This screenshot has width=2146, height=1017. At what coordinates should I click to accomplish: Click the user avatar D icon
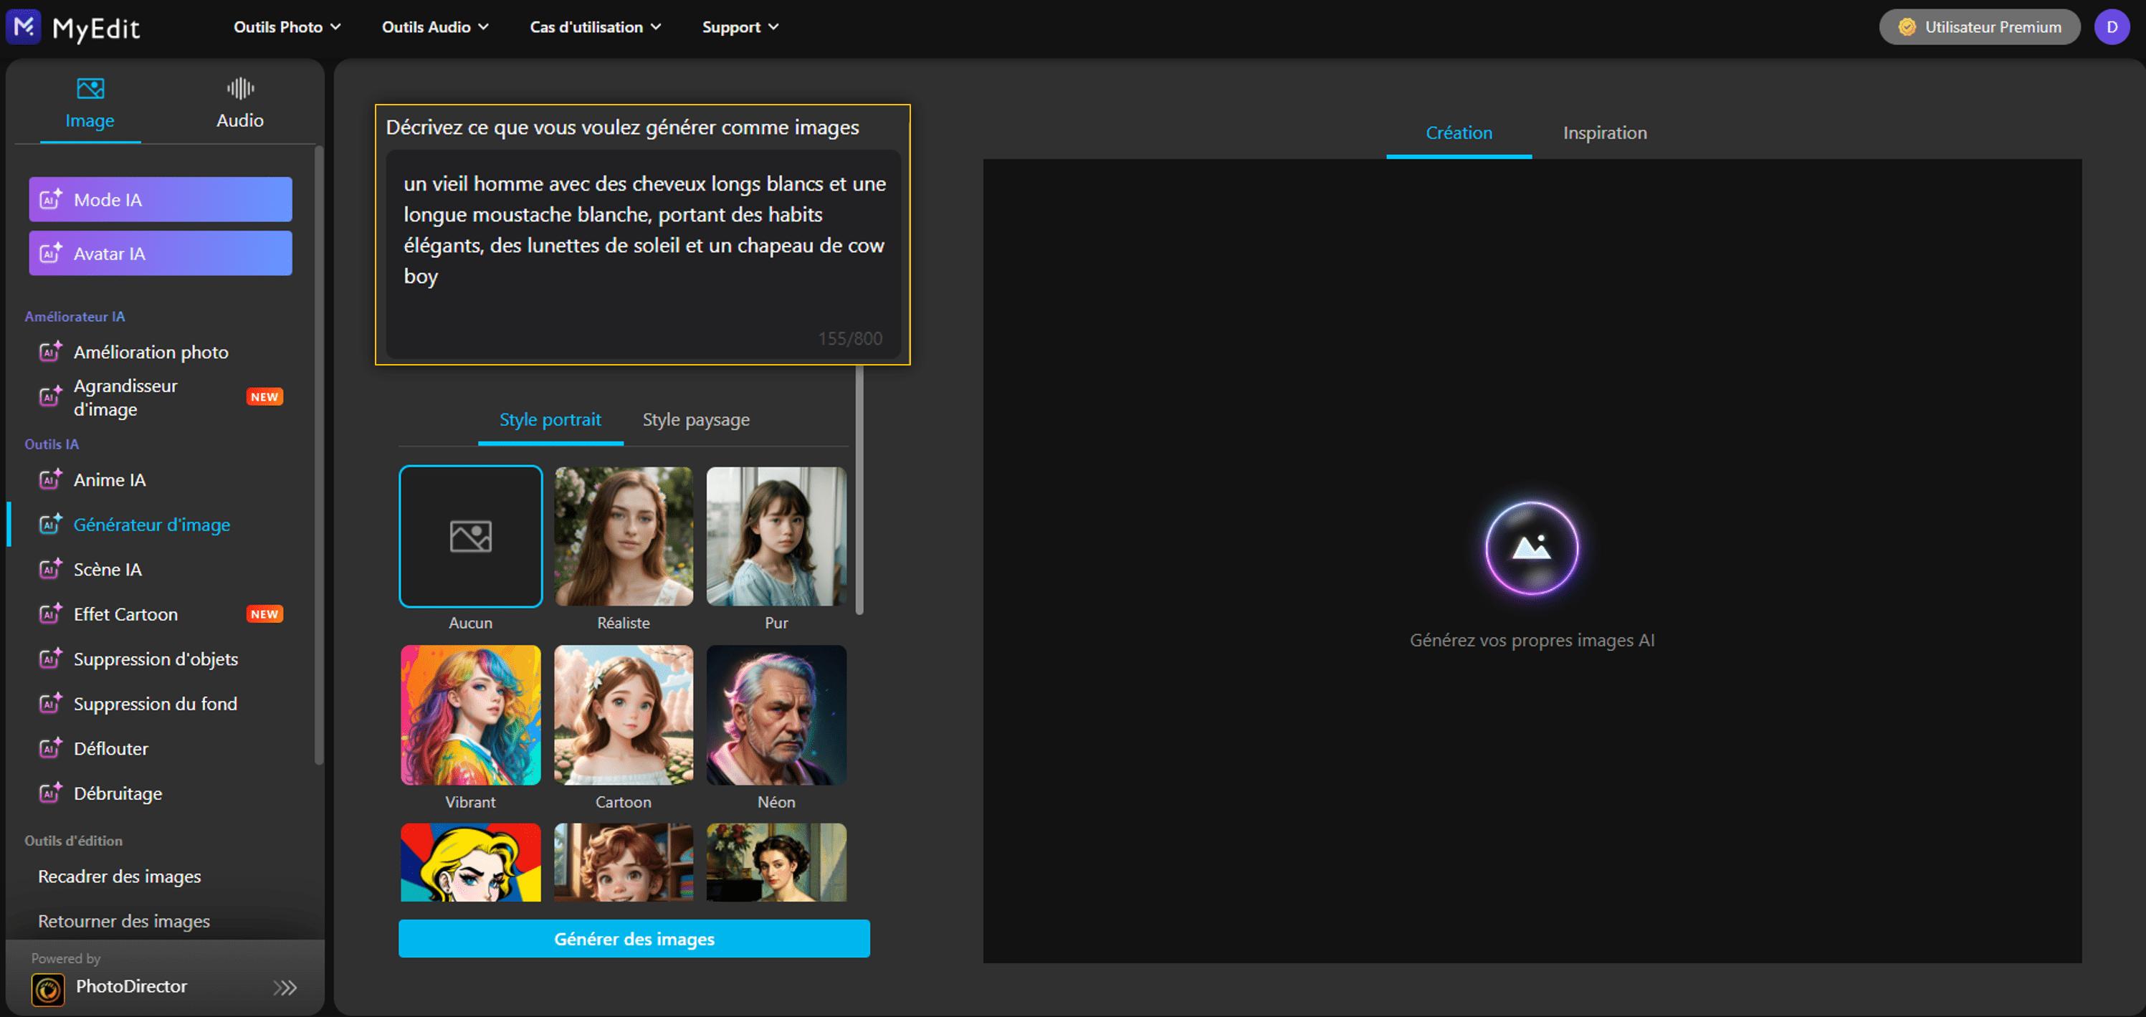2111,27
